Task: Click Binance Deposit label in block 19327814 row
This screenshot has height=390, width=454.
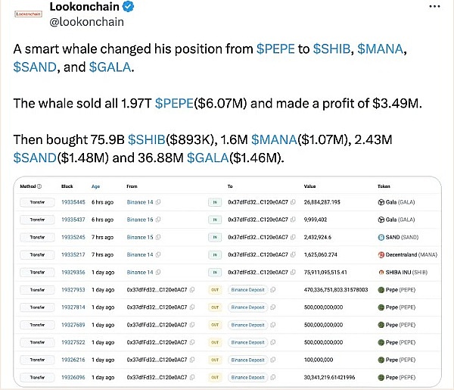Action: 250,307
